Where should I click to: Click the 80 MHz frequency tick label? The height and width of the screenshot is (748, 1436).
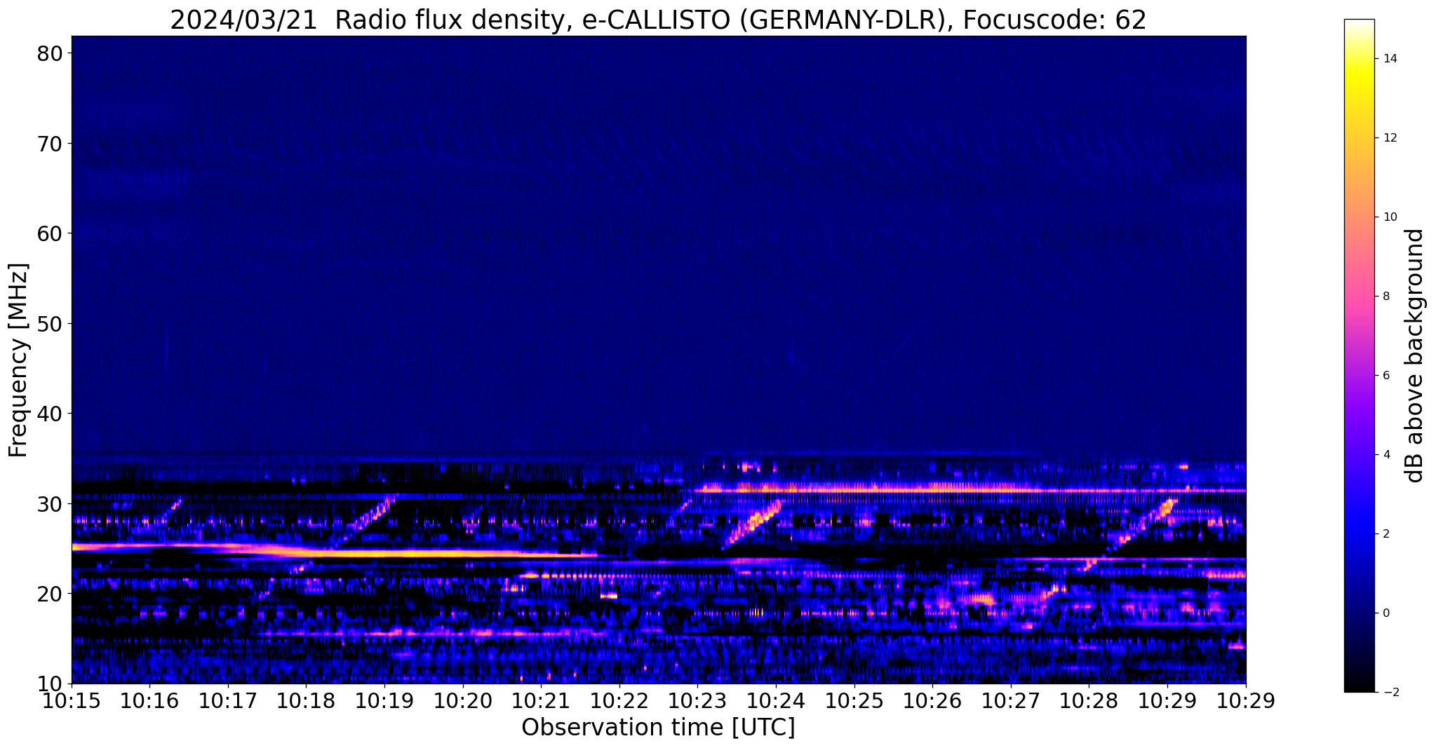[x=50, y=53]
